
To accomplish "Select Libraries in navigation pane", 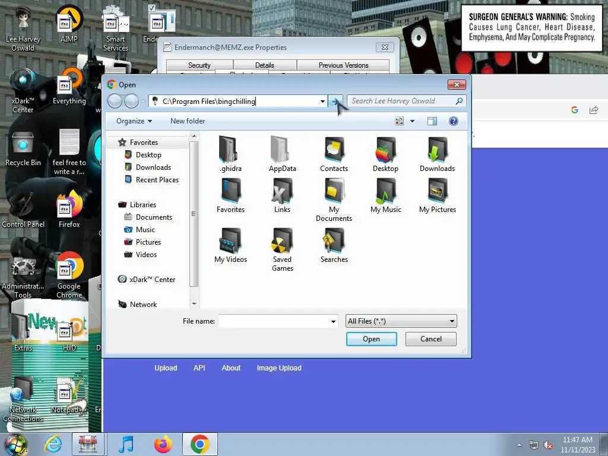I will click(x=142, y=205).
